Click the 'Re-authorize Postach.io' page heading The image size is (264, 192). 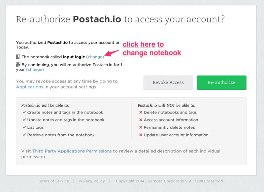tap(120, 19)
